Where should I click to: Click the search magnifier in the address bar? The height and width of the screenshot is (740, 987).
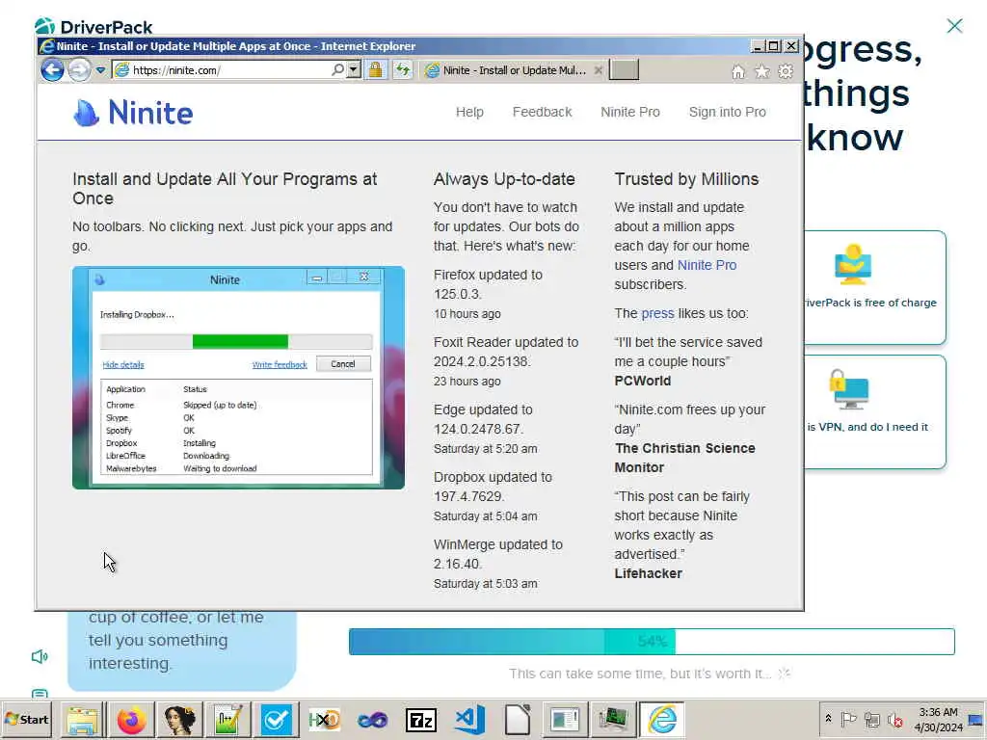point(338,69)
